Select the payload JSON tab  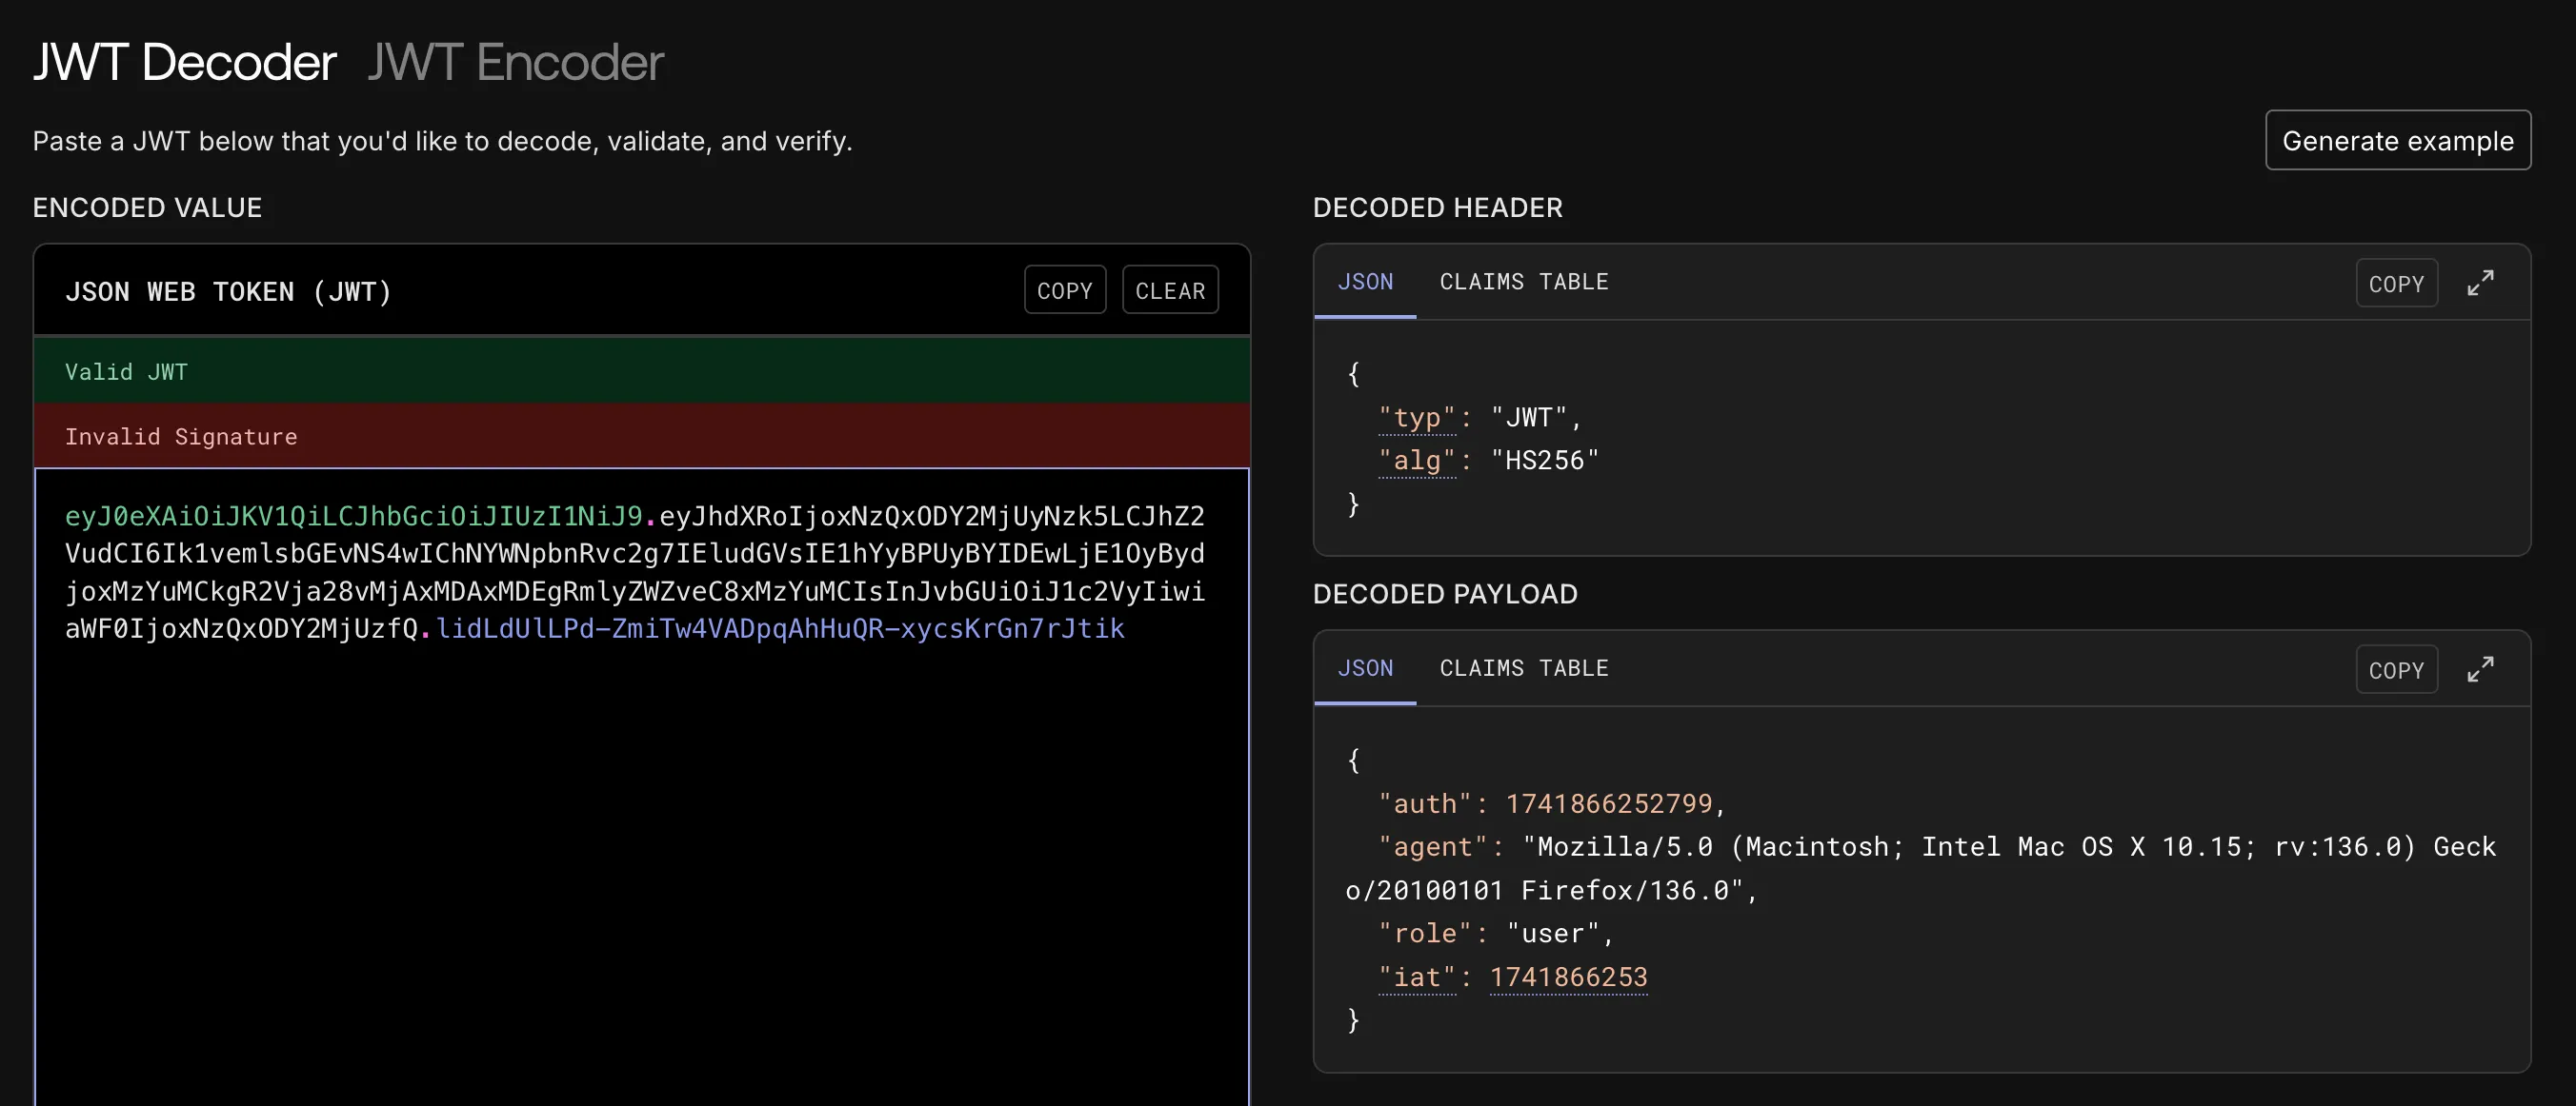[x=1365, y=668]
